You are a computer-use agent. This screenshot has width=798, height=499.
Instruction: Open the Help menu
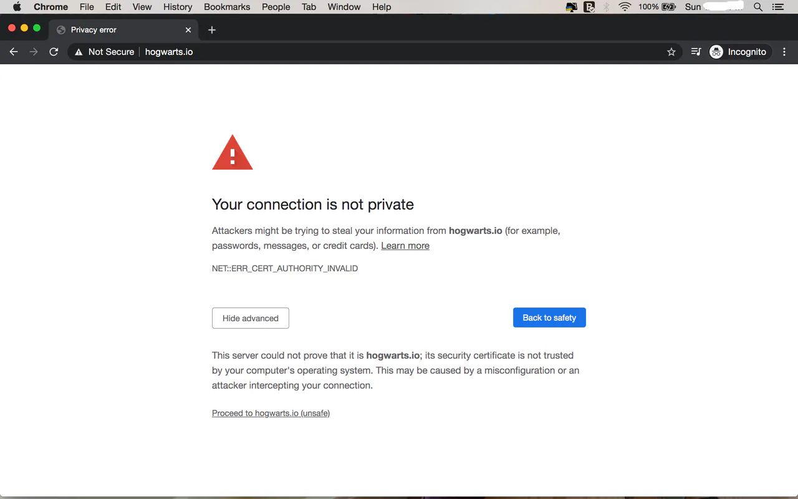click(x=382, y=7)
